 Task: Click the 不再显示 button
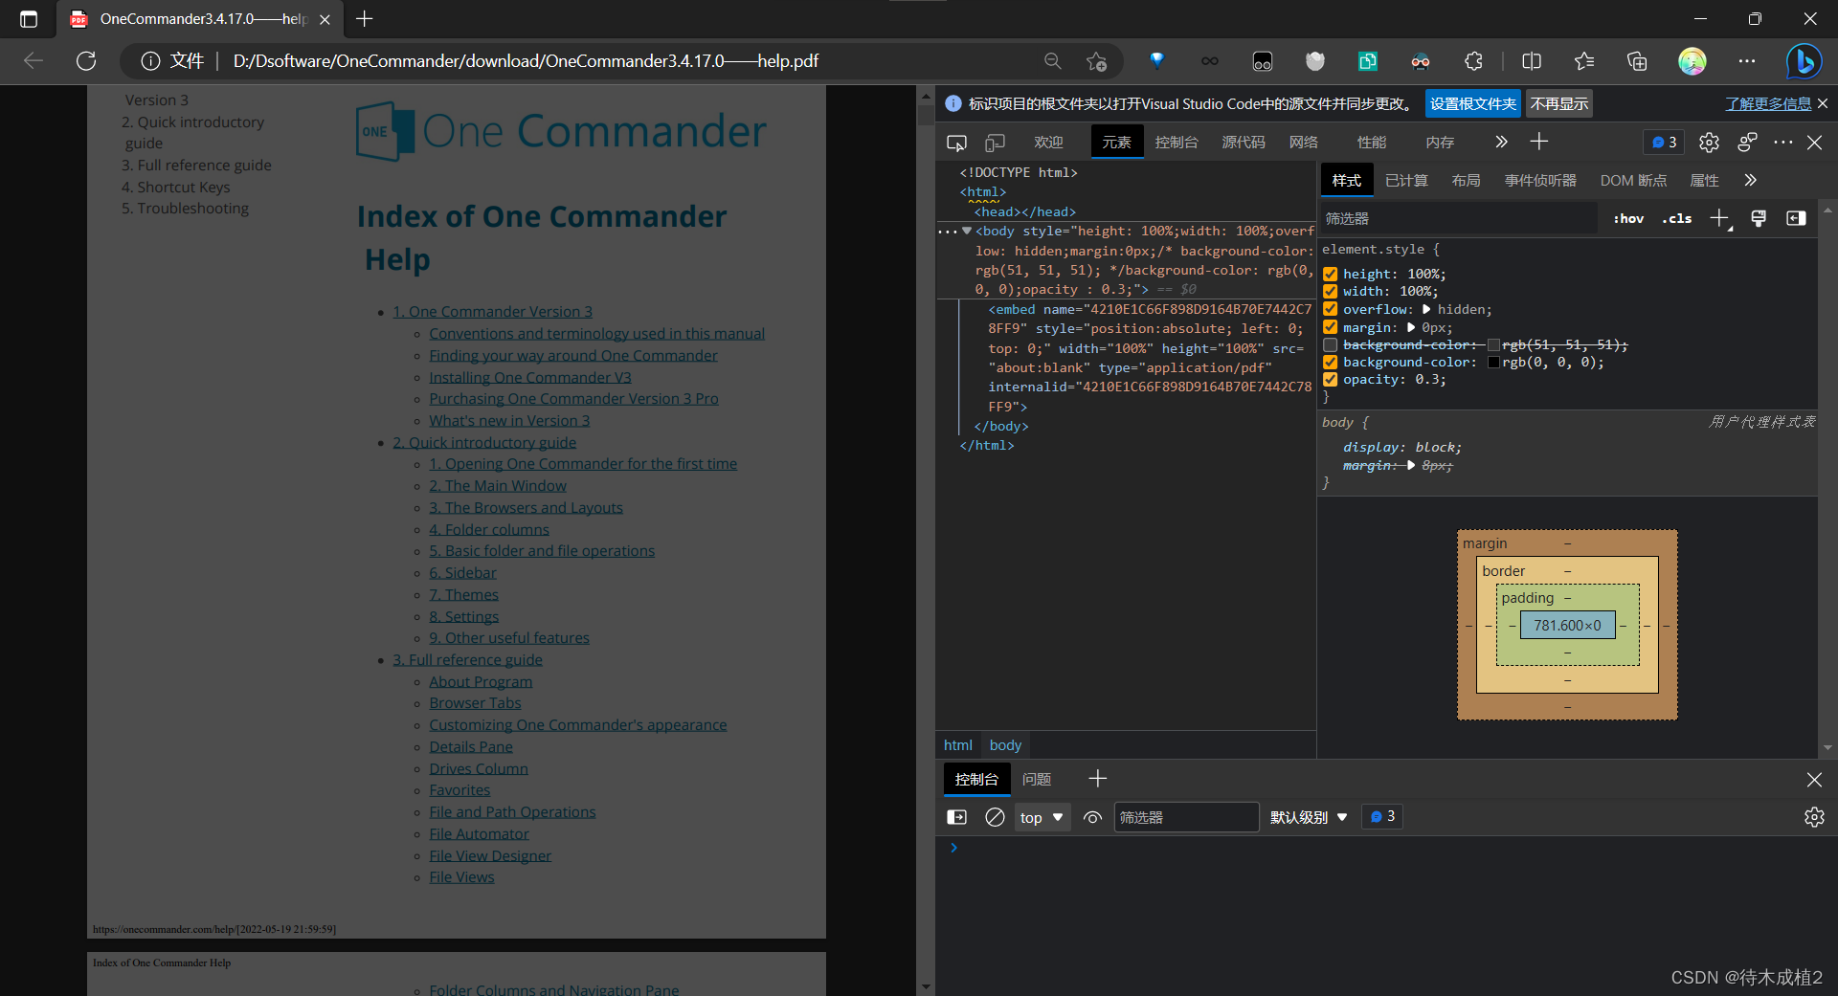pyautogui.click(x=1559, y=103)
